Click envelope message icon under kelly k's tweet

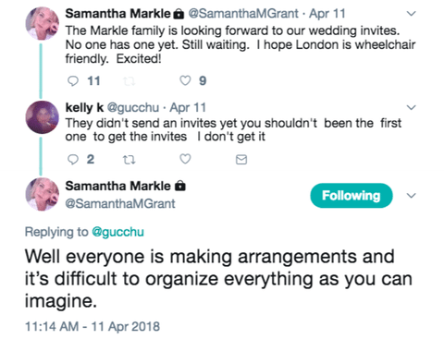pyautogui.click(x=241, y=160)
